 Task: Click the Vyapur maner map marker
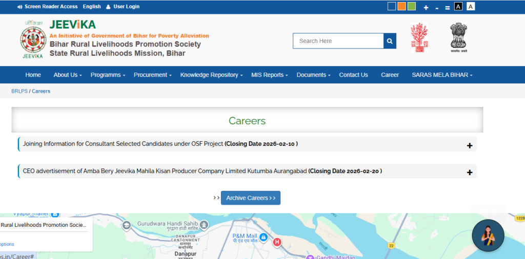click(55, 214)
